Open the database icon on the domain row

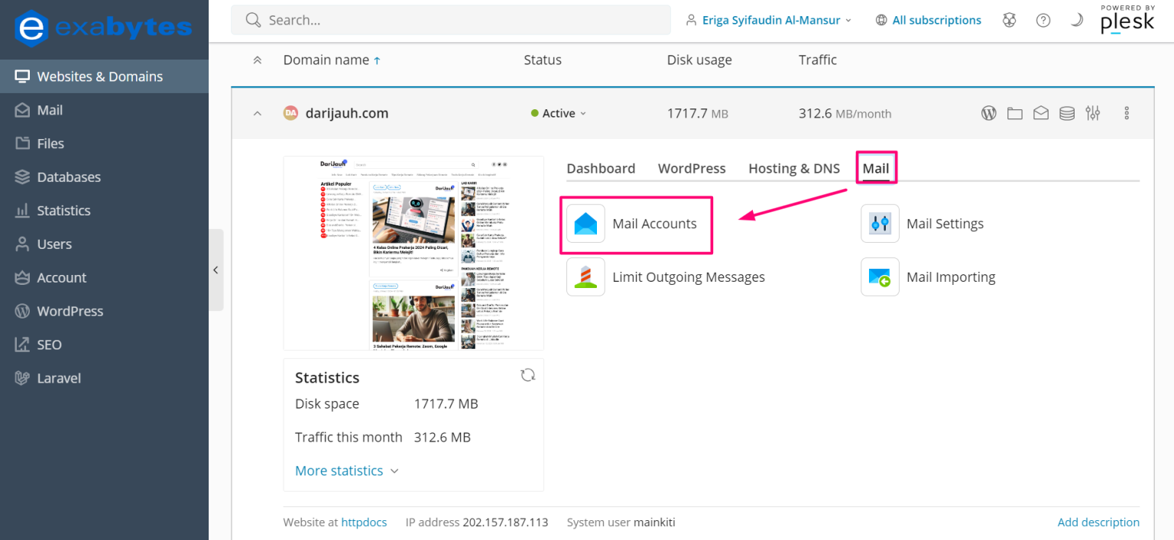click(x=1066, y=113)
